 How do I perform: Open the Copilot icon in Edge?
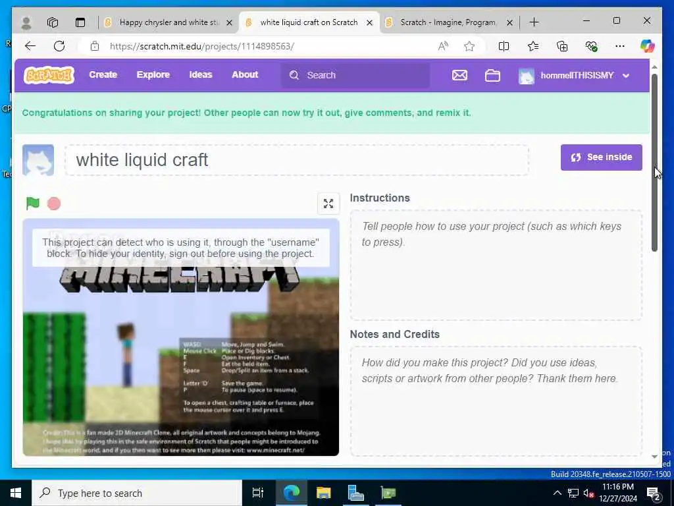(x=648, y=46)
